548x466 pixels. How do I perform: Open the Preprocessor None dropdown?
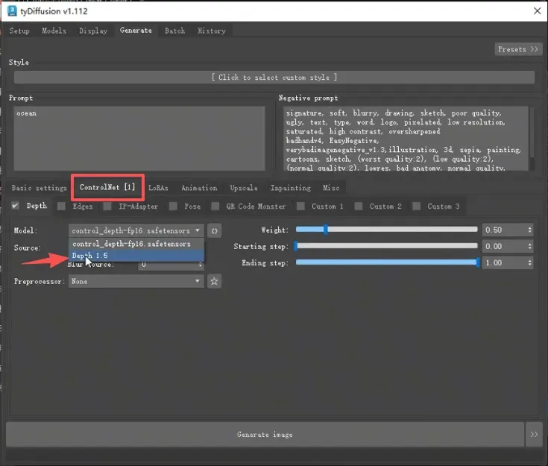click(x=136, y=281)
